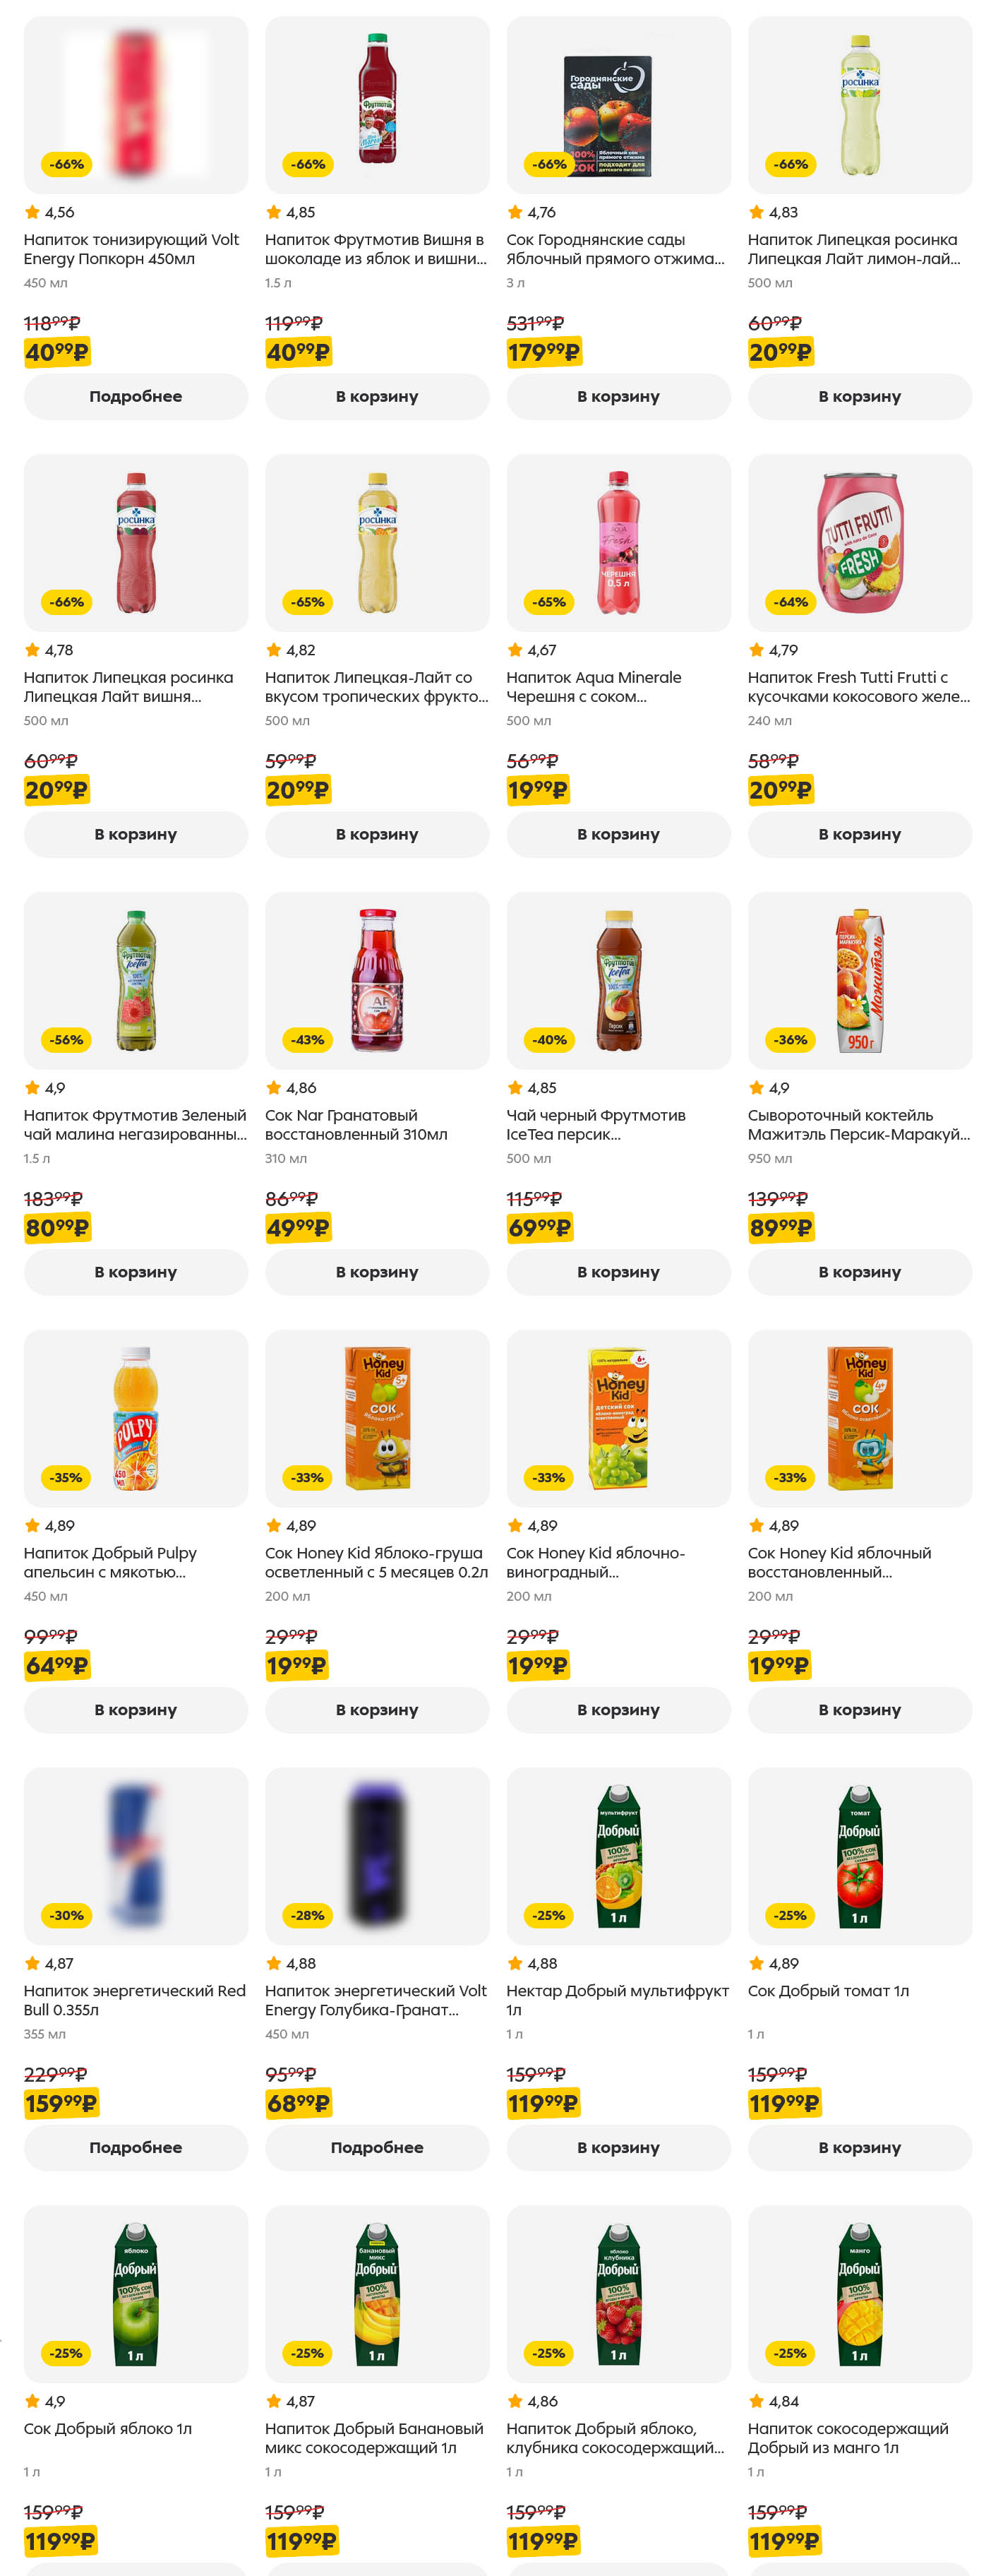The height and width of the screenshot is (2576, 991).
Task: Click Подробнее for Volt Energy Голубика-Гранат
Action: pyautogui.click(x=376, y=2147)
